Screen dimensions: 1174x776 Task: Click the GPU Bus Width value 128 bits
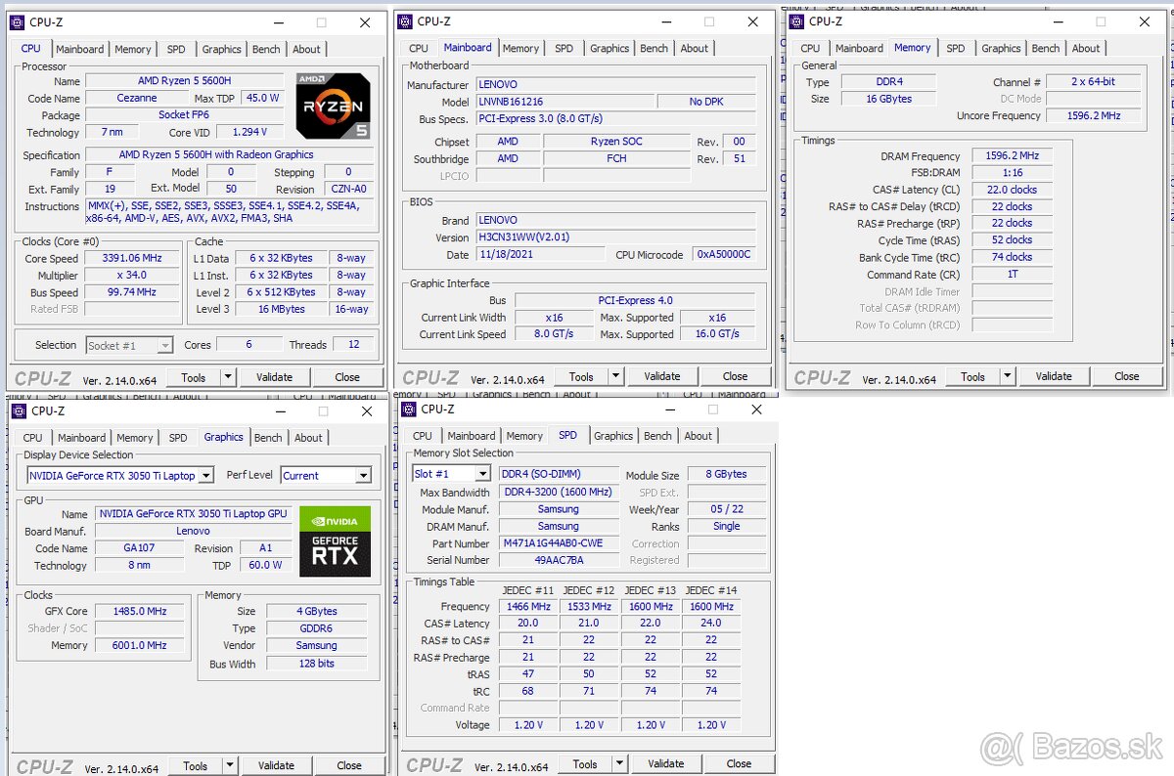pyautogui.click(x=316, y=664)
